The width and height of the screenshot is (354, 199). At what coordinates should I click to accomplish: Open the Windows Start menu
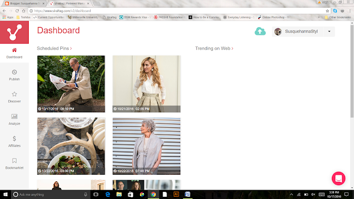[x=6, y=194]
